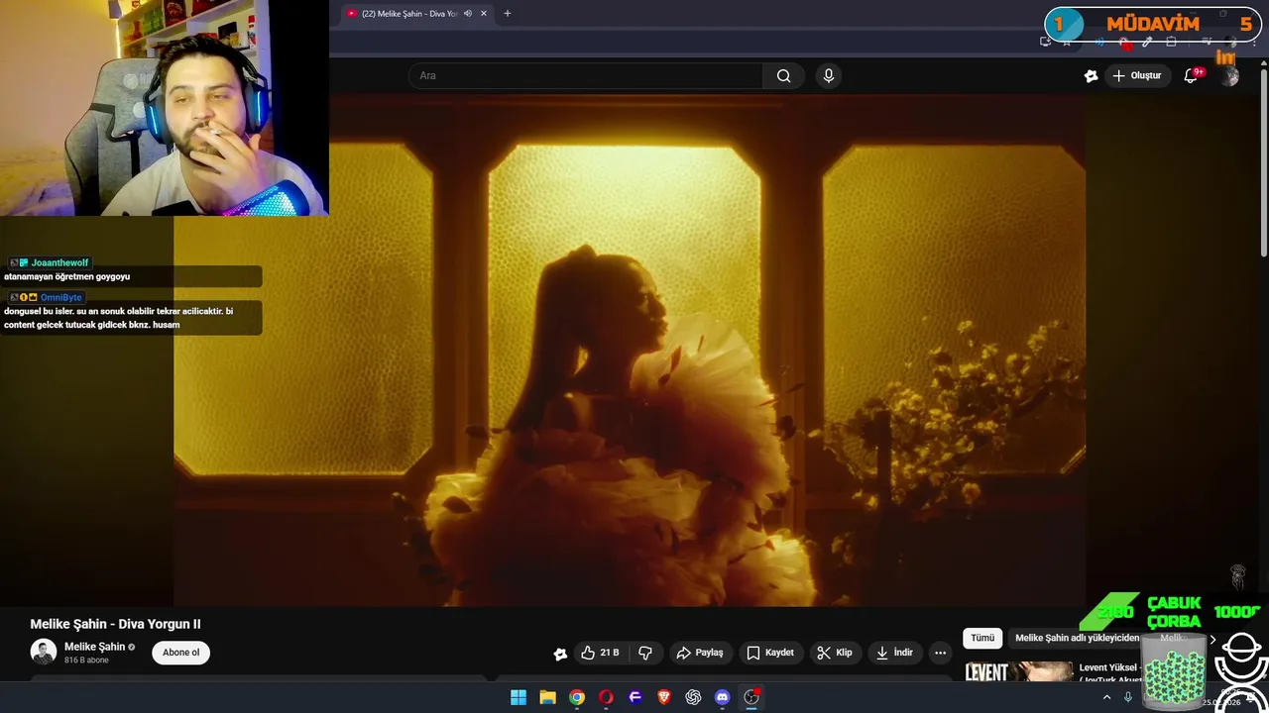Click the Melike Şahin music video player
The image size is (1269, 713).
[630, 351]
